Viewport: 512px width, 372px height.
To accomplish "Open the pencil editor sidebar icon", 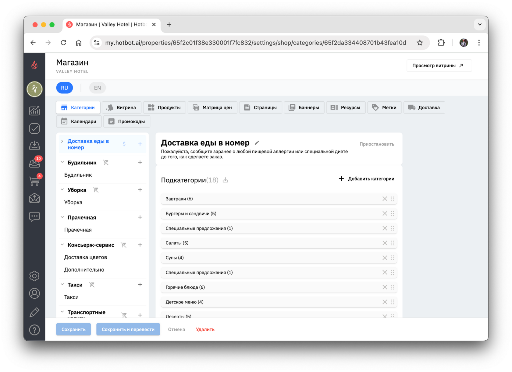I will coord(34,312).
